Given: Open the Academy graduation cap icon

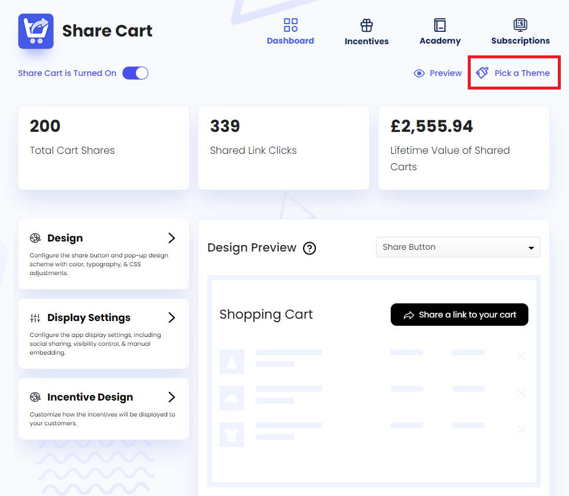Looking at the screenshot, I should tap(440, 24).
